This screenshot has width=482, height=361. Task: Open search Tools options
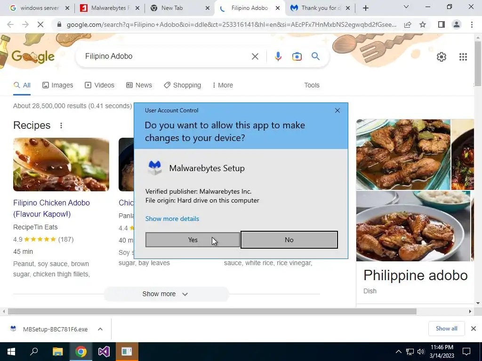[312, 86]
